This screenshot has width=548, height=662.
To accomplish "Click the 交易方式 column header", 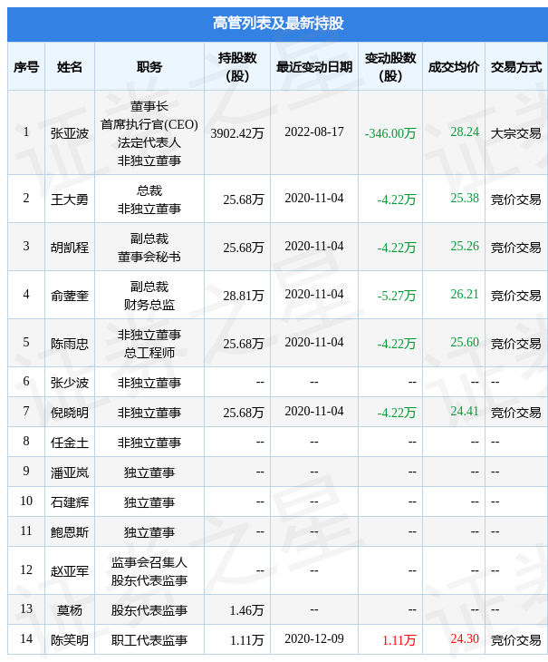I will [516, 67].
